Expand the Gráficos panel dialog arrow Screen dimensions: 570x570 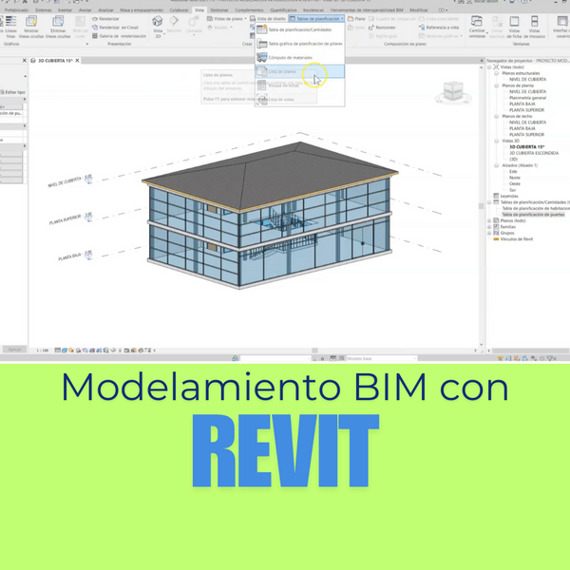(86, 44)
